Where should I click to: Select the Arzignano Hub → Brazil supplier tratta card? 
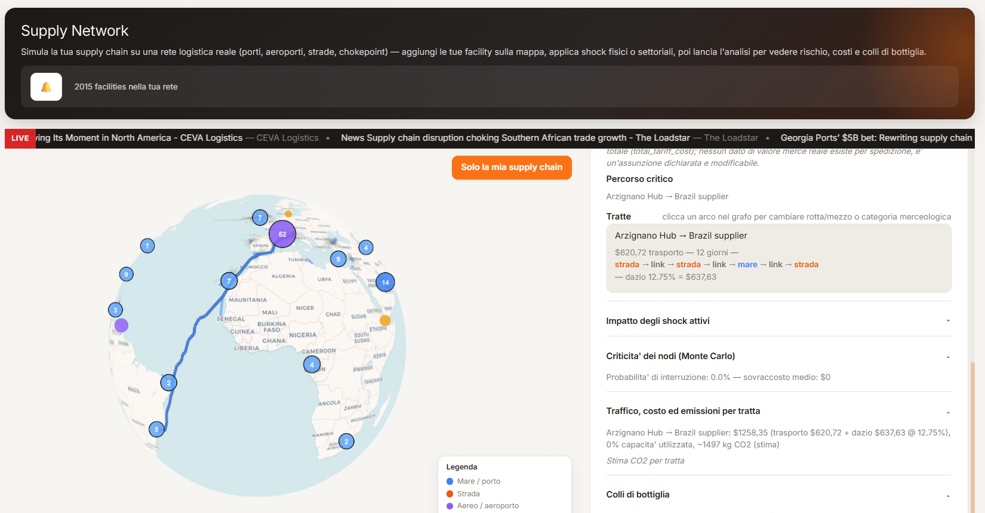point(778,258)
